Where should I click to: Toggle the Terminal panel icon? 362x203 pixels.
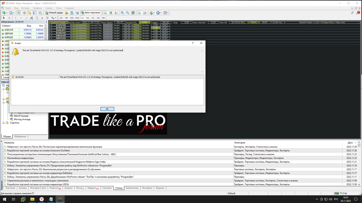coord(35,13)
